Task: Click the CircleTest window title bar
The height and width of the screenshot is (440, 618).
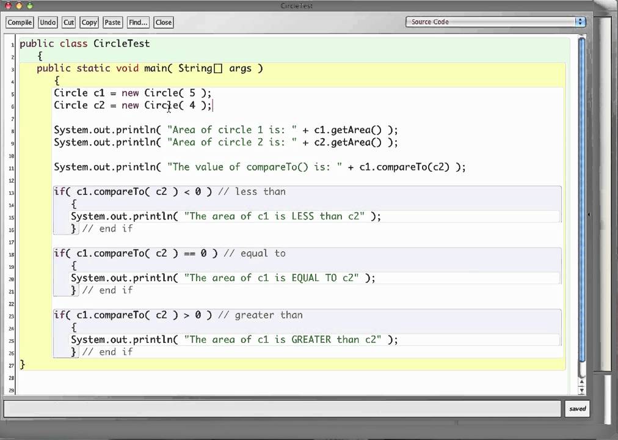Action: pyautogui.click(x=296, y=5)
